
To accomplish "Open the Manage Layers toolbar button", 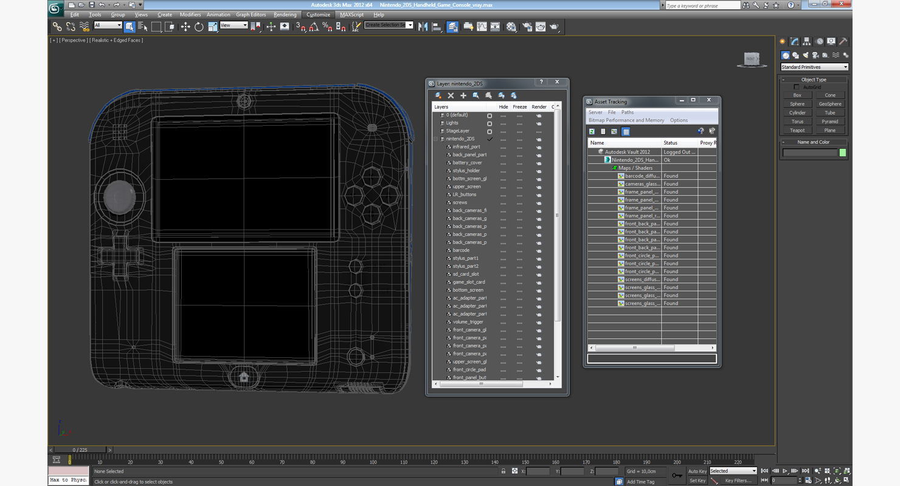I will click(452, 27).
